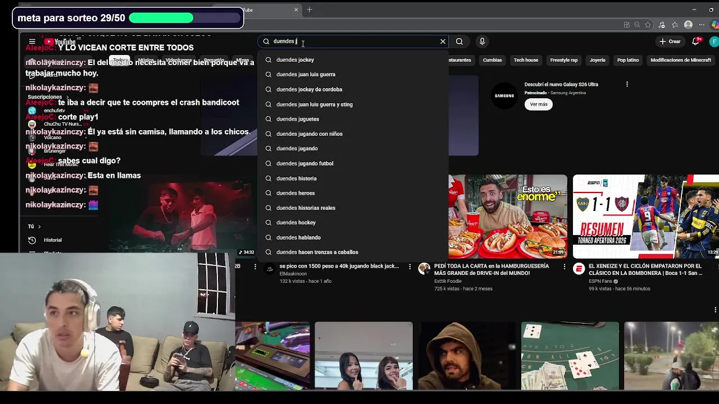Select suggestion 'duendes juan luis guerra'
The width and height of the screenshot is (719, 404).
pos(353,74)
